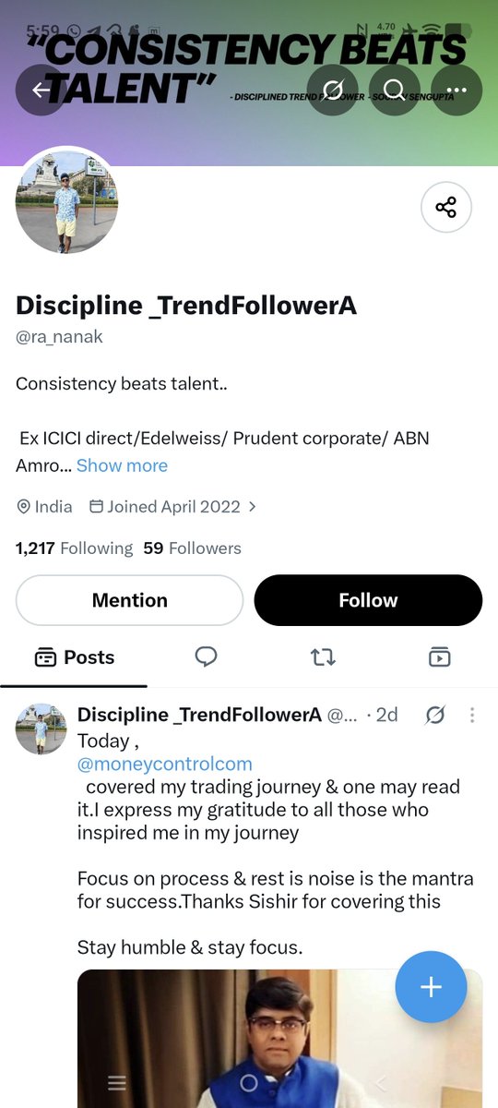Screen dimensions: 498x1108
Task: Tap the share profile icon
Action: 446,208
